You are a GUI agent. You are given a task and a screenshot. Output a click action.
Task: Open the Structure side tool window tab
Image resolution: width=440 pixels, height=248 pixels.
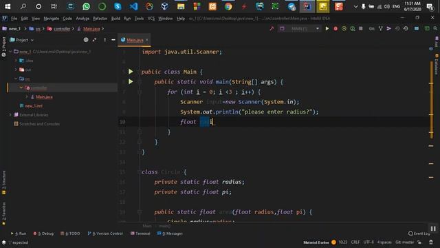3,183
